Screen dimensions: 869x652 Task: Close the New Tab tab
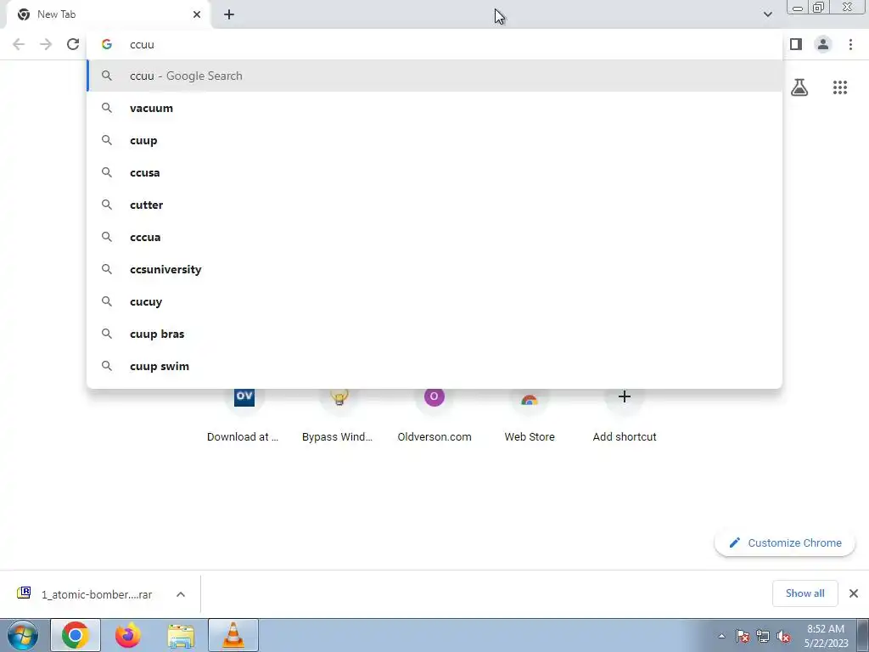[197, 14]
